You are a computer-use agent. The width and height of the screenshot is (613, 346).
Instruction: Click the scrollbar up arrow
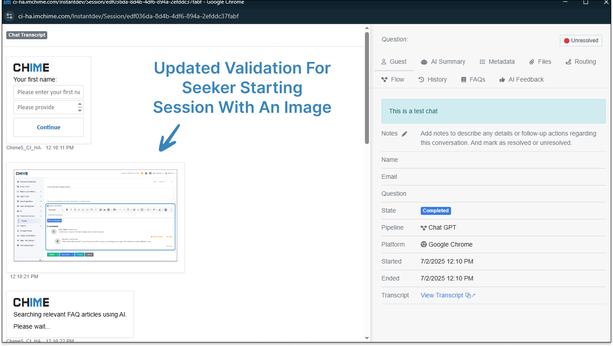coord(367,28)
